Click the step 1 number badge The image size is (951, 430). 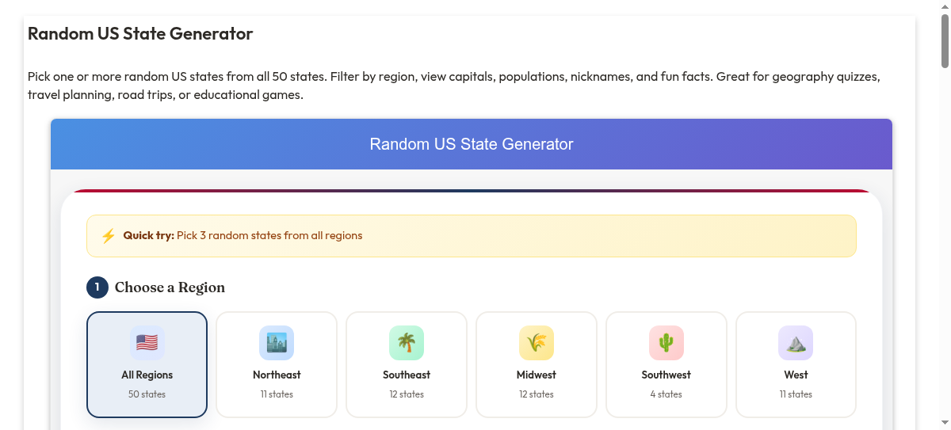click(x=97, y=287)
